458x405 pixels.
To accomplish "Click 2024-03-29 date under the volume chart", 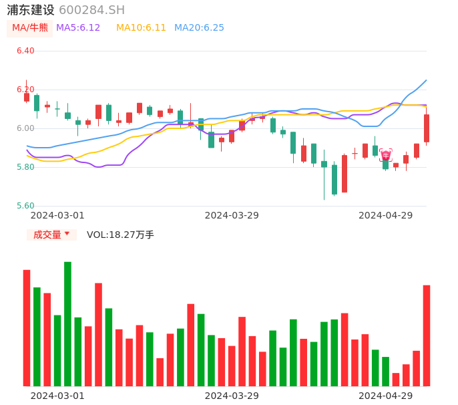I will tap(232, 396).
